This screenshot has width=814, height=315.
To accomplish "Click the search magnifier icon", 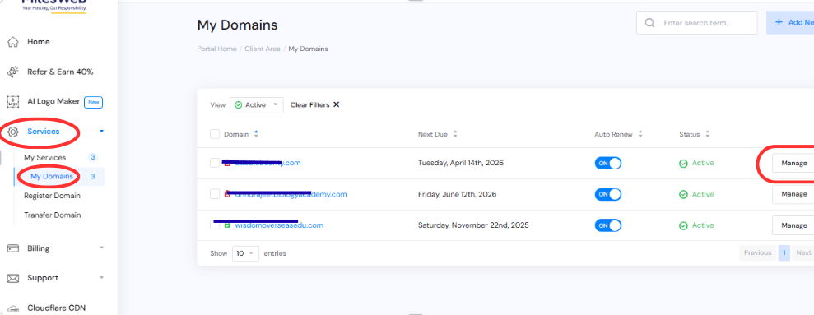I will pos(649,23).
